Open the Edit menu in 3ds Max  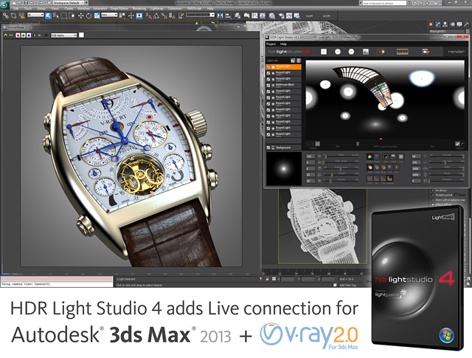(x=15, y=9)
